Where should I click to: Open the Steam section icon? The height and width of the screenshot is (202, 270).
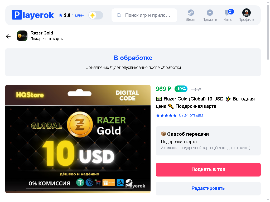(191, 13)
